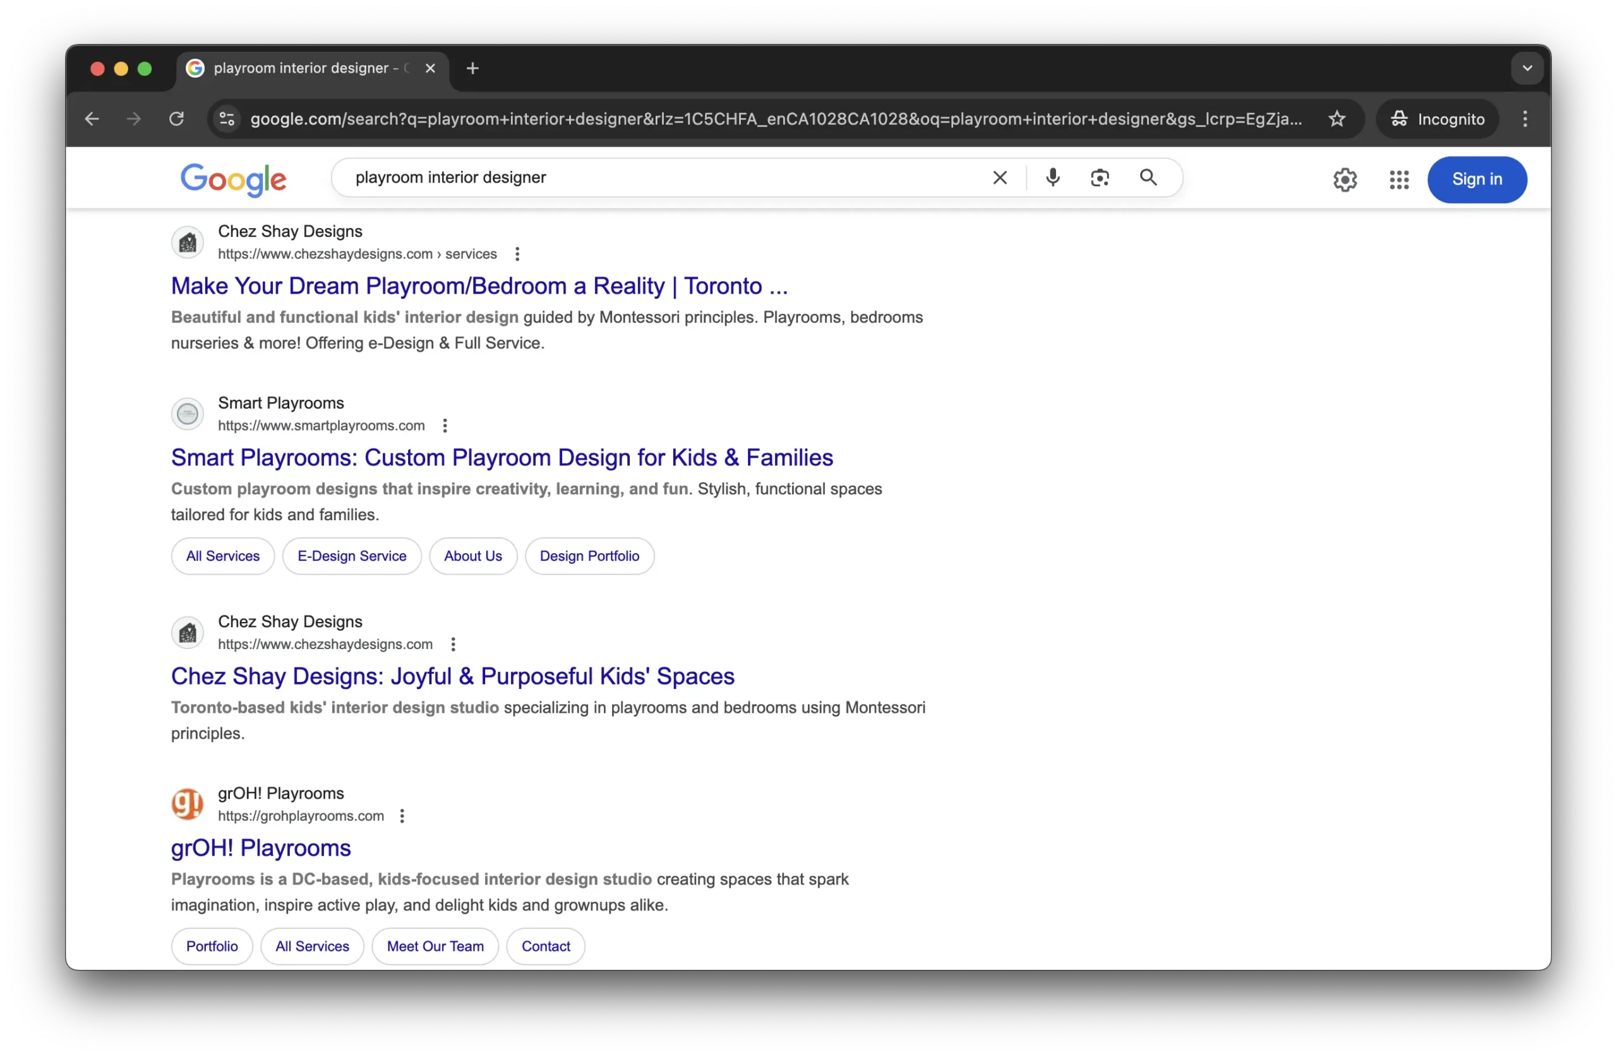Click the Sign in button
1617x1057 pixels.
pyautogui.click(x=1477, y=179)
